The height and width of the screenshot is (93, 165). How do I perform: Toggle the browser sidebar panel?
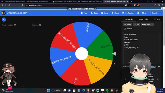coord(155,5)
